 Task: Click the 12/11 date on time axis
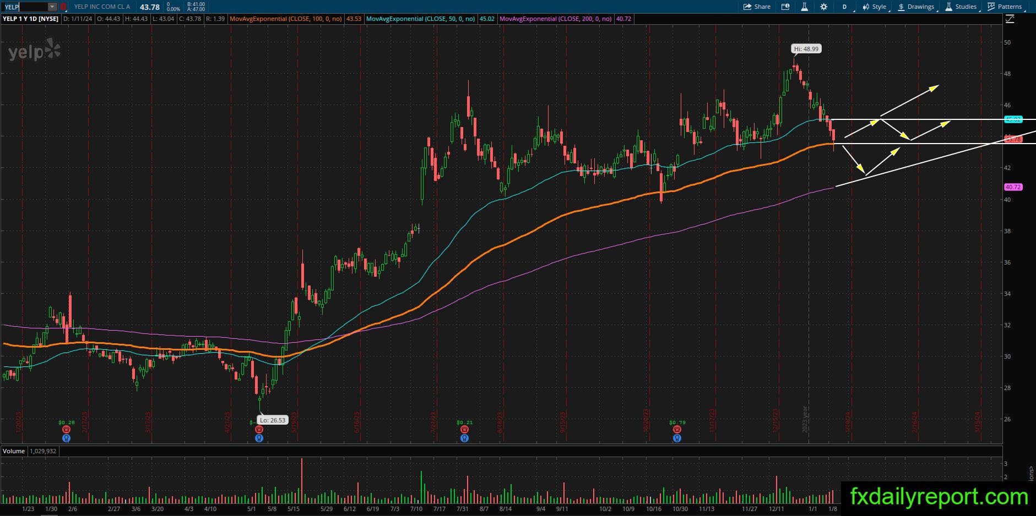point(777,509)
